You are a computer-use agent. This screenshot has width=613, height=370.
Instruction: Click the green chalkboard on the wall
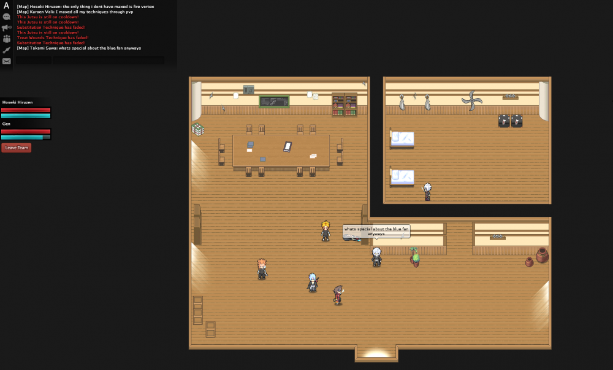point(274,101)
